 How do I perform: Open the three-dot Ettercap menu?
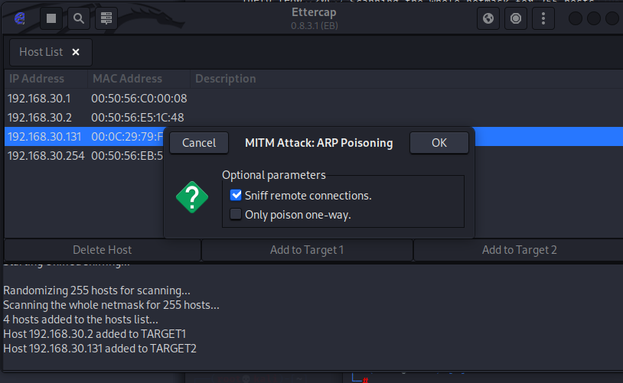543,18
